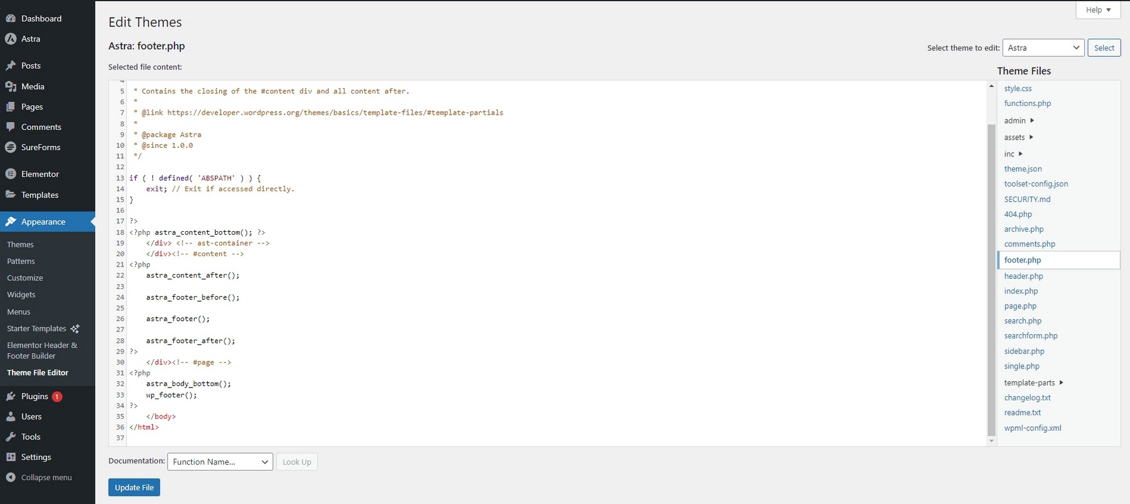Open the Help dropdown tab
Screen dimensions: 1130x504
click(x=1098, y=10)
